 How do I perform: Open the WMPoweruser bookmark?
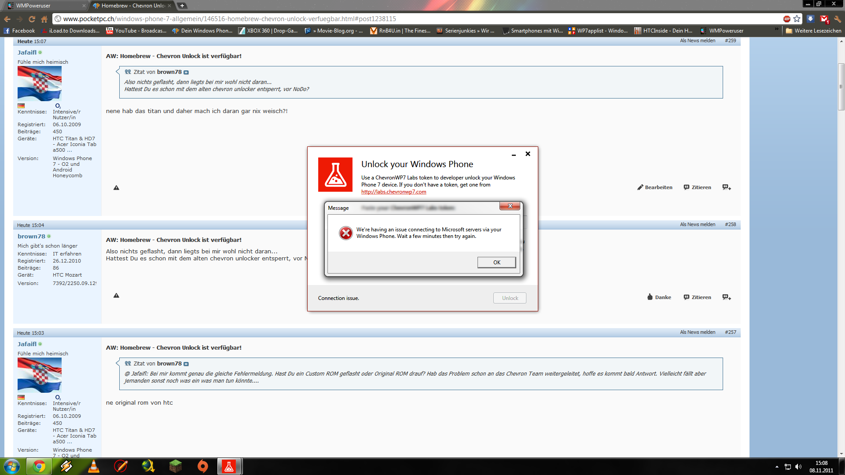coord(722,31)
